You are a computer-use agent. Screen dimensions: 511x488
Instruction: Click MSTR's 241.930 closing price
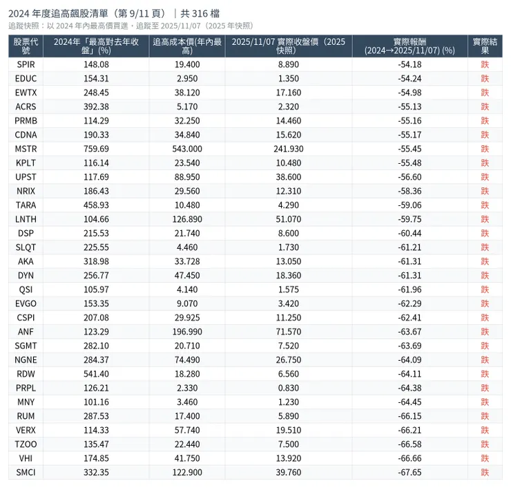pos(289,149)
